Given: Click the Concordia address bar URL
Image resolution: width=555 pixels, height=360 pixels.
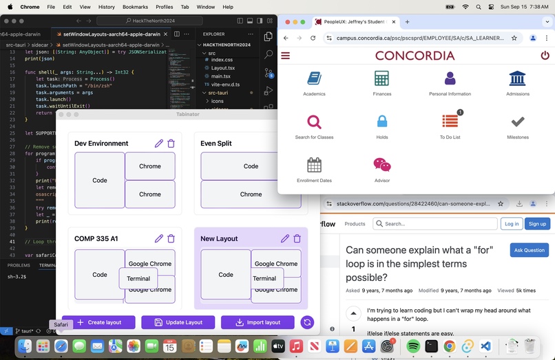Looking at the screenshot, I should point(420,38).
